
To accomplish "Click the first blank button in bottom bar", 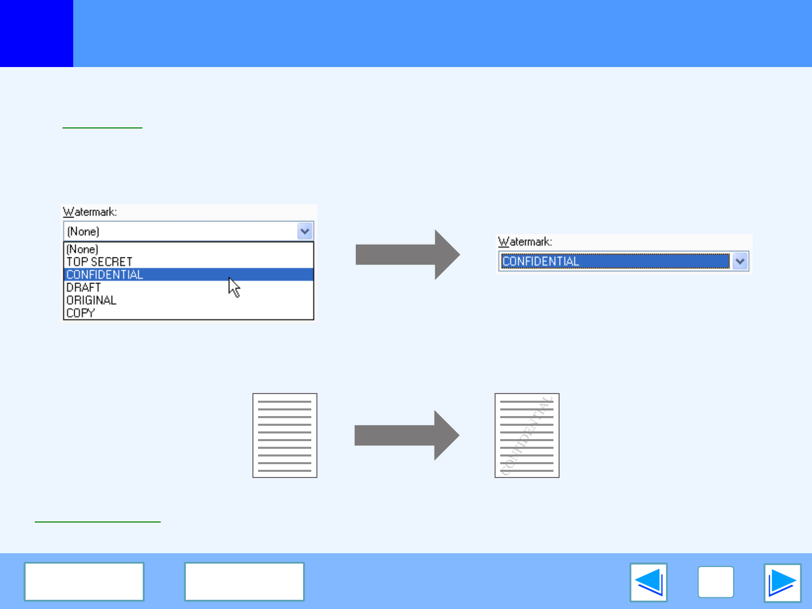I will coord(84,581).
